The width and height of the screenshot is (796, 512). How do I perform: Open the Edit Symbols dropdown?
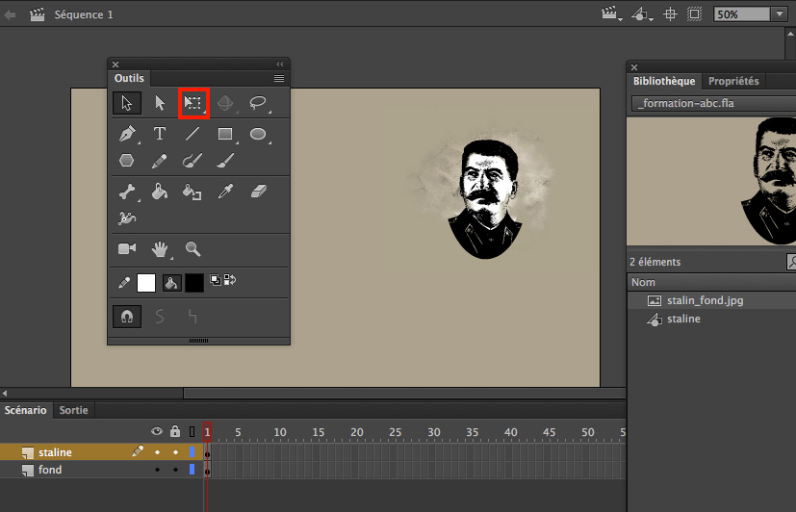coord(642,14)
